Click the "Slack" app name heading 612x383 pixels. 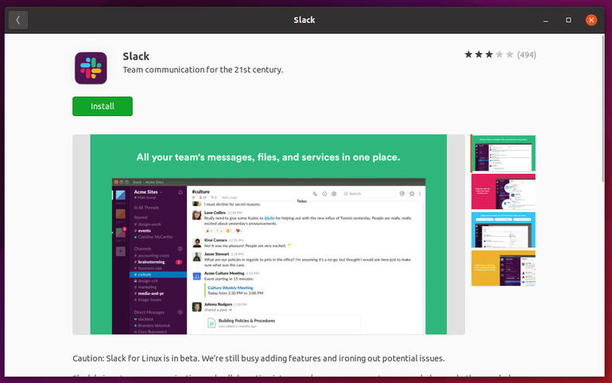coord(136,56)
